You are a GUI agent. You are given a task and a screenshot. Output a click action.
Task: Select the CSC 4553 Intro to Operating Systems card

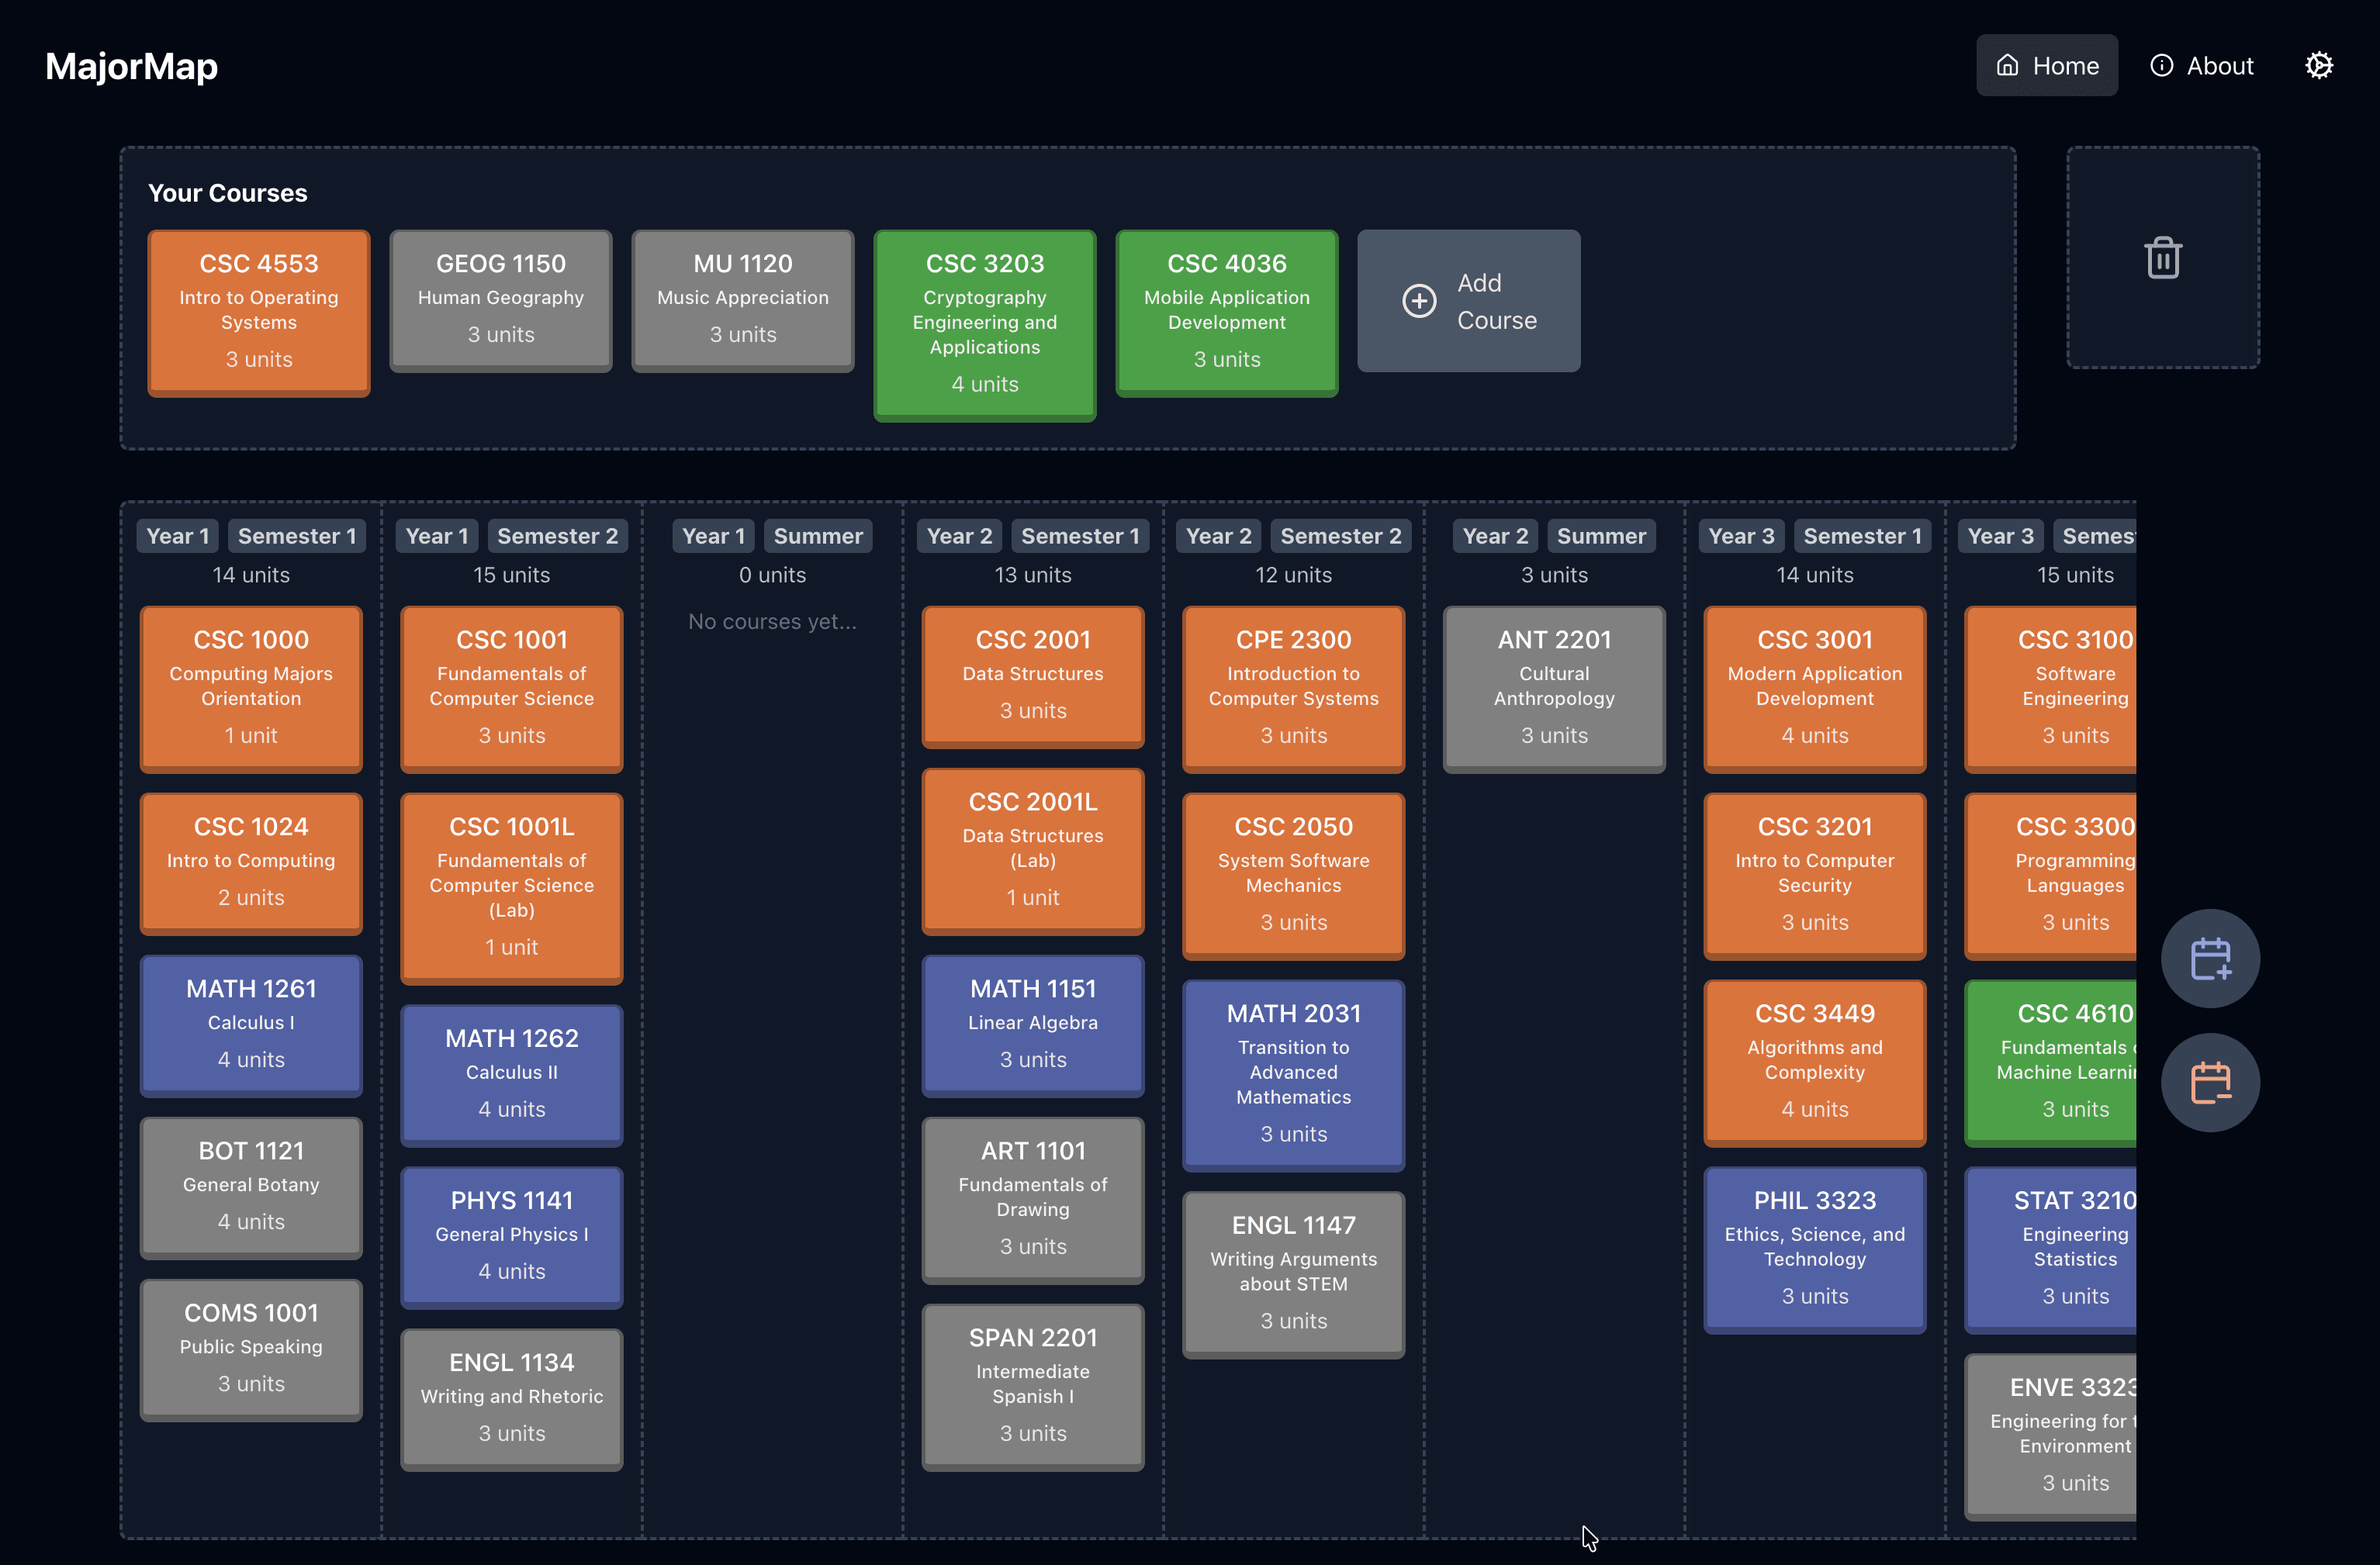(x=258, y=312)
